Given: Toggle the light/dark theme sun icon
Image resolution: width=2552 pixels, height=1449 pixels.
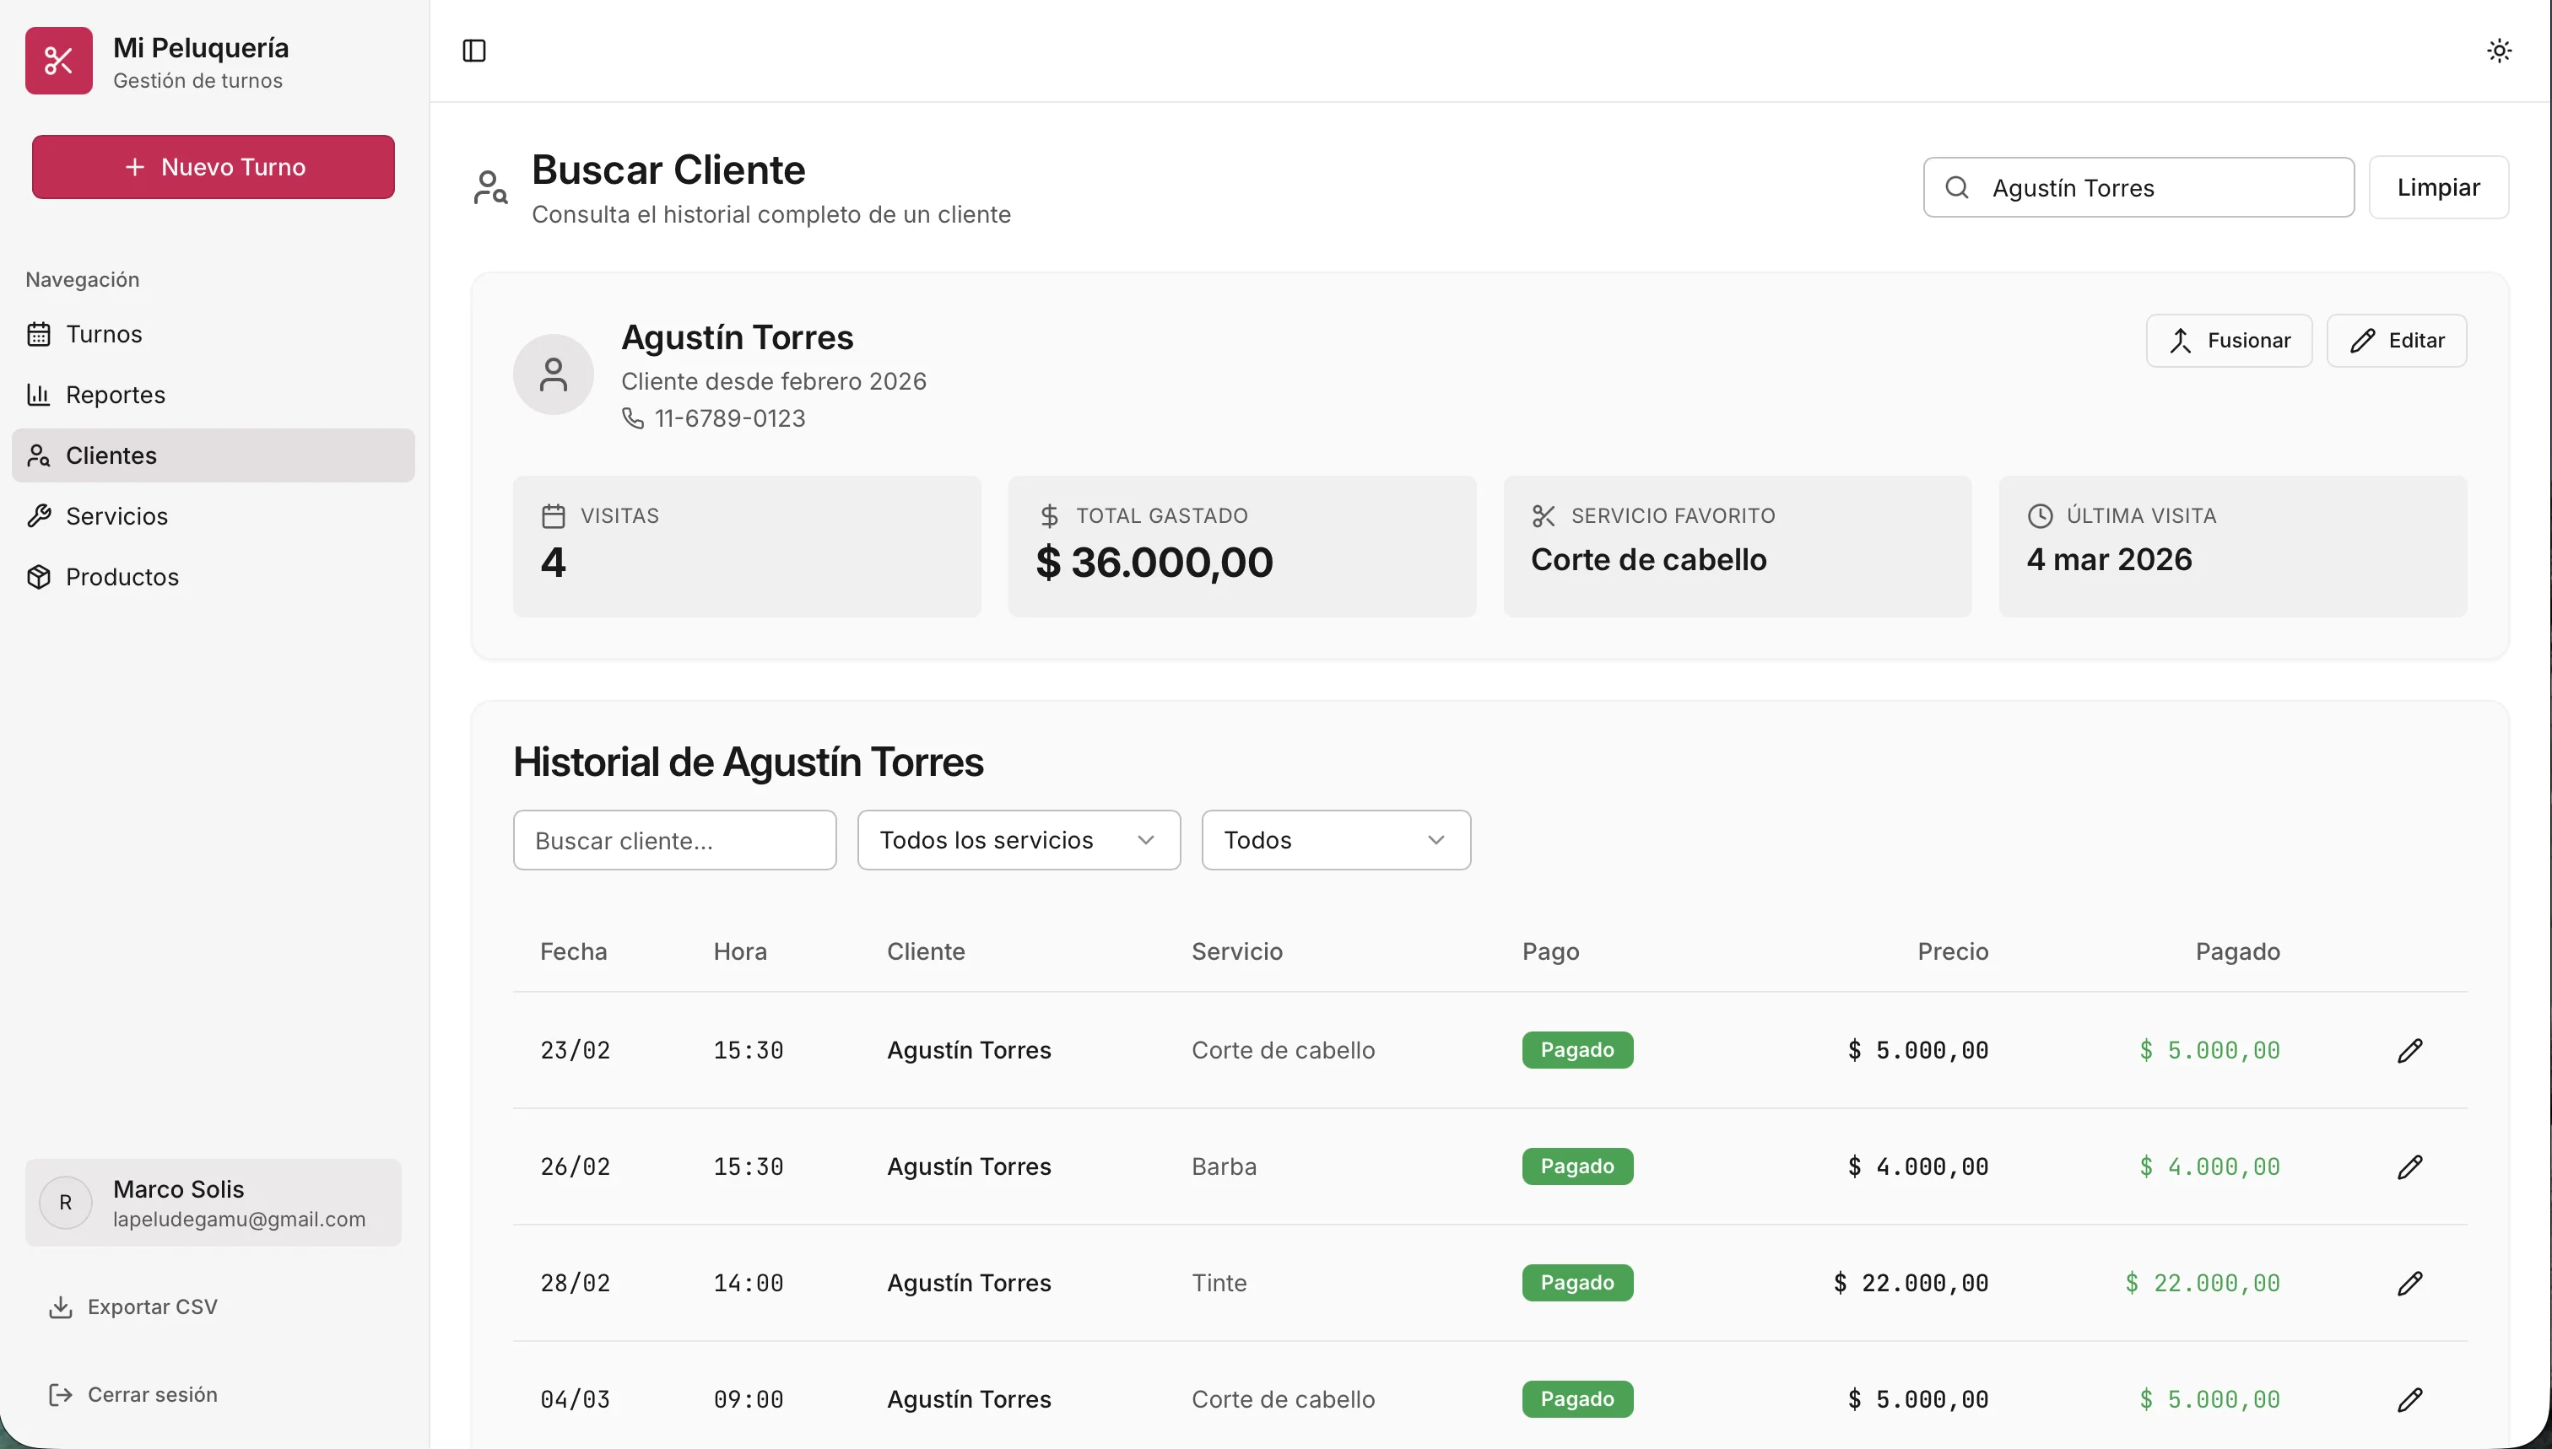Looking at the screenshot, I should (x=2497, y=50).
